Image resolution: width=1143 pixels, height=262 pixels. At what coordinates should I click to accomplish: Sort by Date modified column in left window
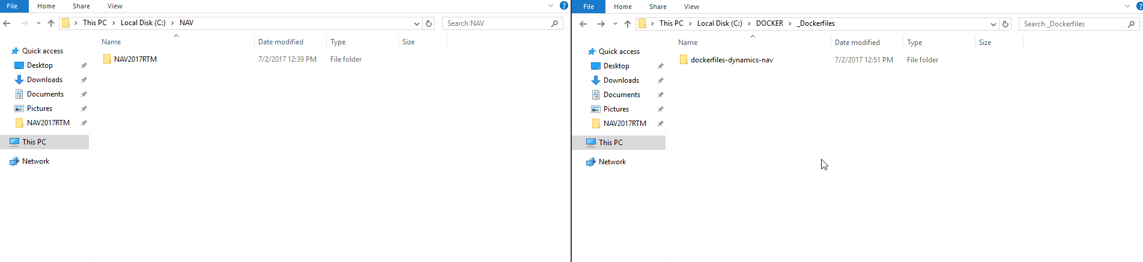tap(280, 42)
